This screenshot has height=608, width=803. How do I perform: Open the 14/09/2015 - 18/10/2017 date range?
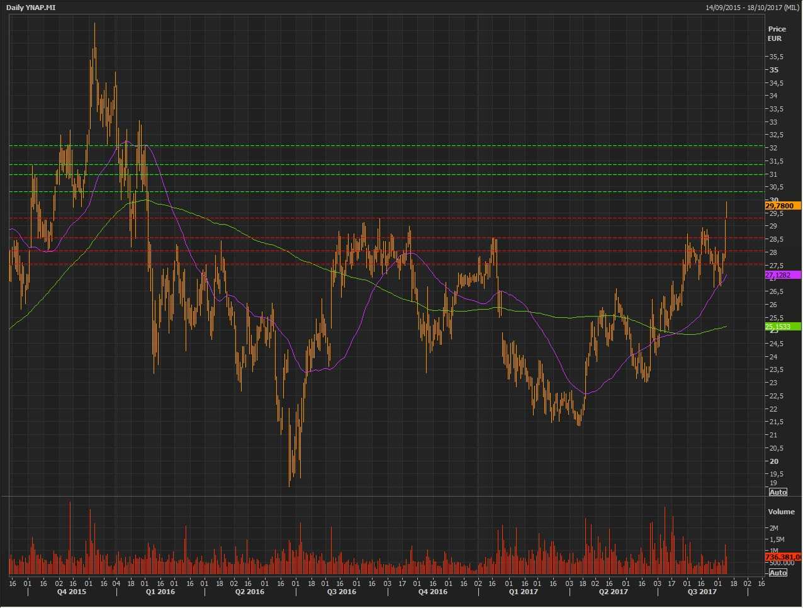[x=752, y=8]
